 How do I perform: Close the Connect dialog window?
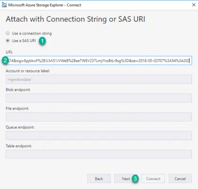pos(194,5)
